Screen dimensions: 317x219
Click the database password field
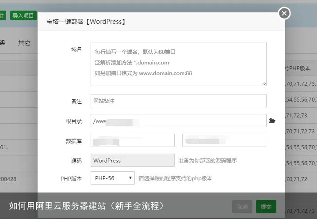pos(224,140)
